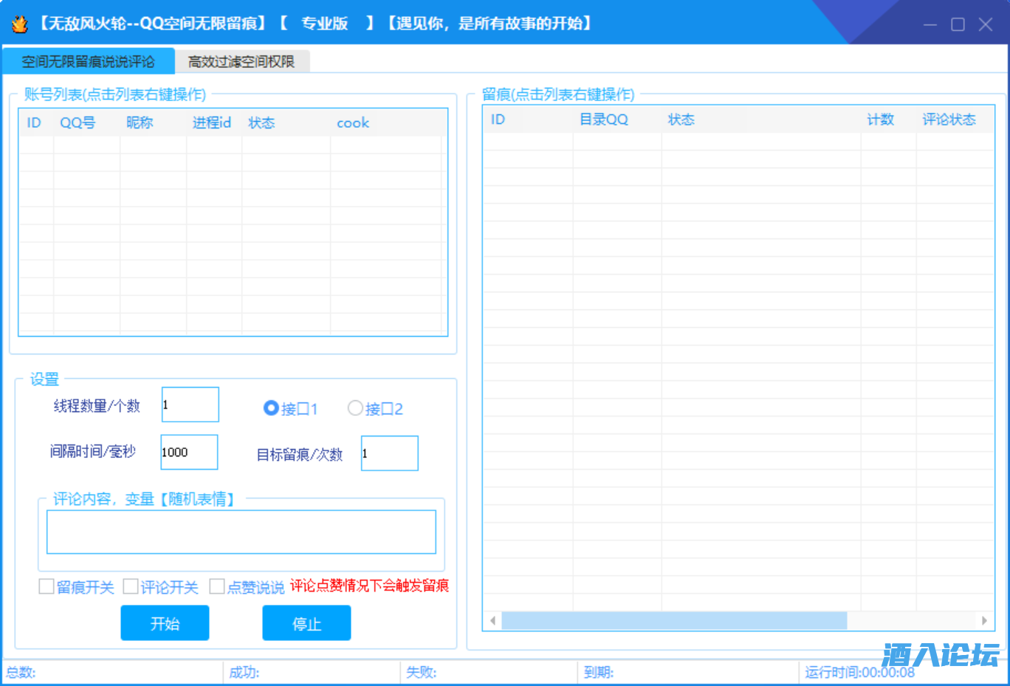Click the app flame icon in title bar
Viewport: 1010px width, 686px height.
tap(19, 24)
